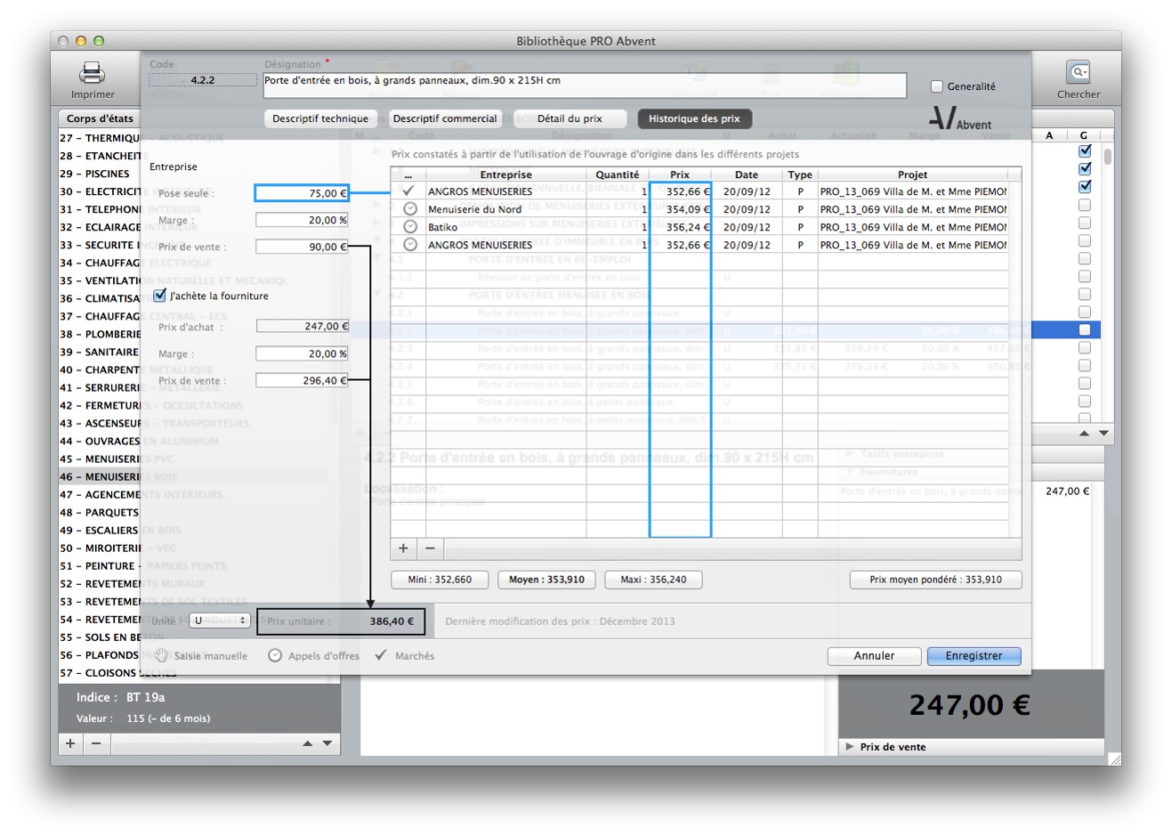Toggle the Generalité checkbox
The image size is (1172, 836).
click(936, 86)
